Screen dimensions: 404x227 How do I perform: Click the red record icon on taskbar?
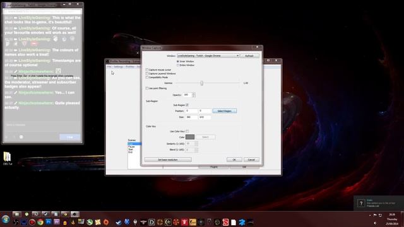point(32,222)
